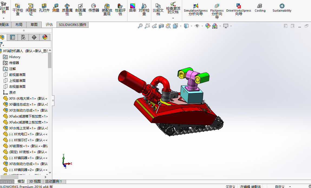Open DimXpertManager tab icon

point(34,37)
